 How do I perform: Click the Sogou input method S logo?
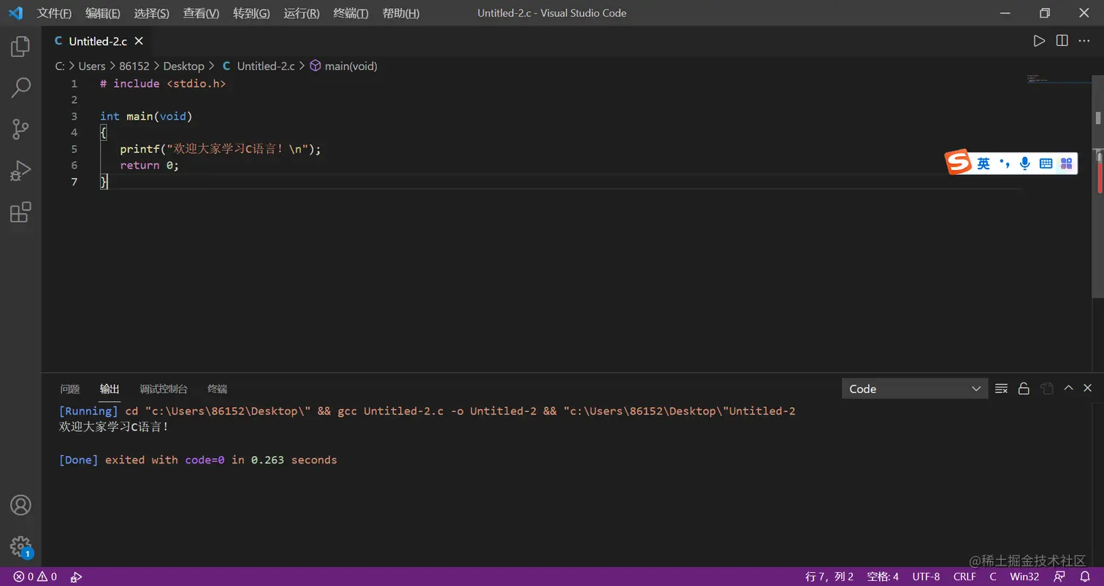(x=959, y=163)
